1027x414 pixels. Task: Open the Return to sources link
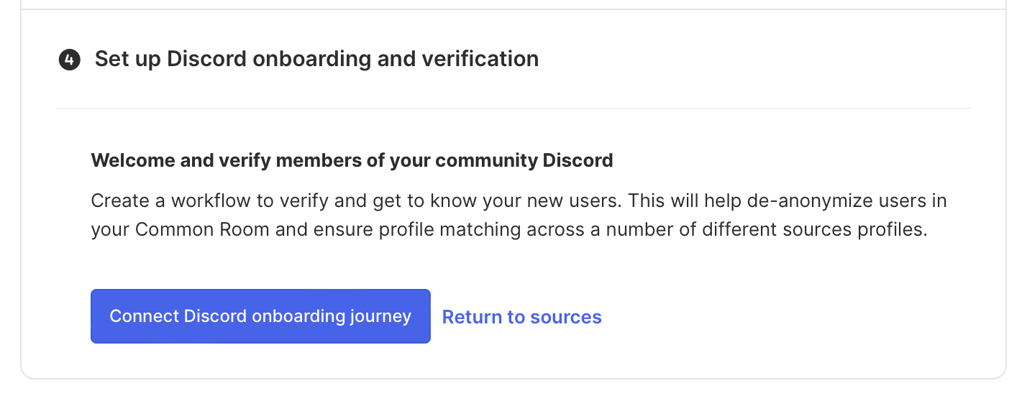521,317
